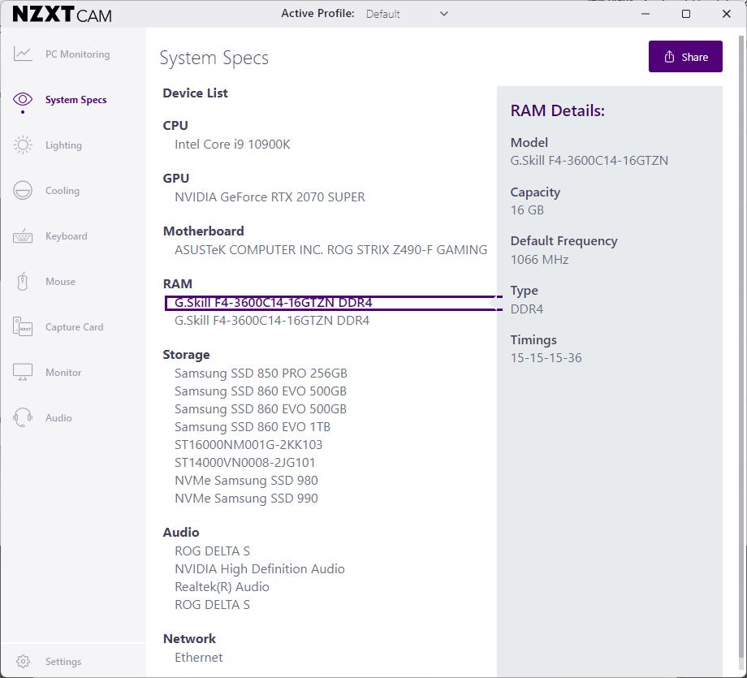Maximize the NZXT CAM window
The width and height of the screenshot is (747, 678).
(x=686, y=14)
